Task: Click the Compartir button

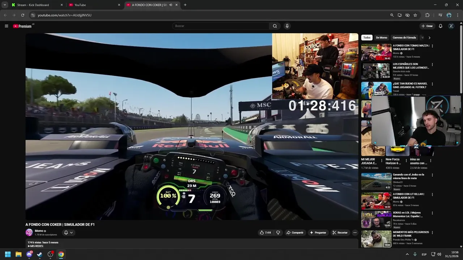Action: click(x=295, y=233)
